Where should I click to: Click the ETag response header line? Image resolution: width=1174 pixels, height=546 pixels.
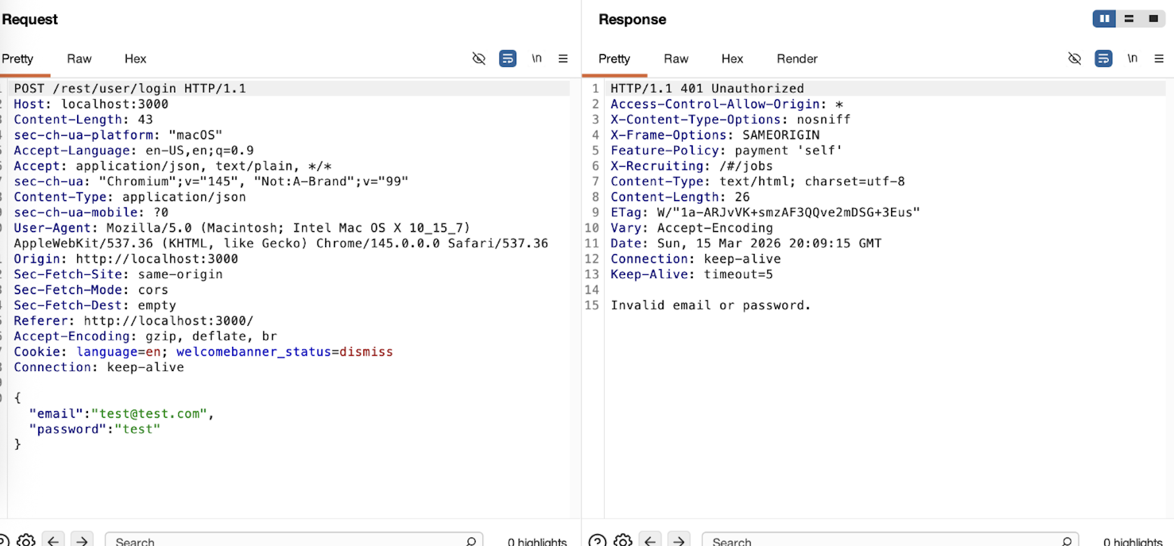point(765,212)
